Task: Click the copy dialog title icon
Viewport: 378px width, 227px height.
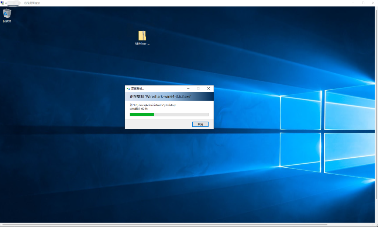Action: pos(128,89)
